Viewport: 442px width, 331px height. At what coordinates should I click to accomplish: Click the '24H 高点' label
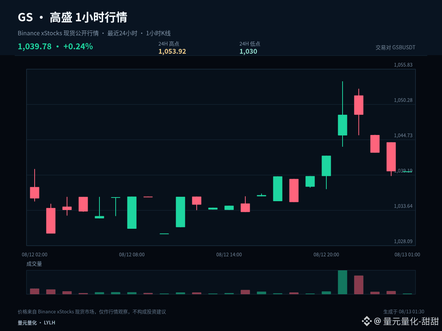click(169, 44)
